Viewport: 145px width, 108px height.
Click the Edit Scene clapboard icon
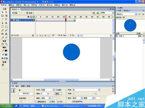click(94, 13)
